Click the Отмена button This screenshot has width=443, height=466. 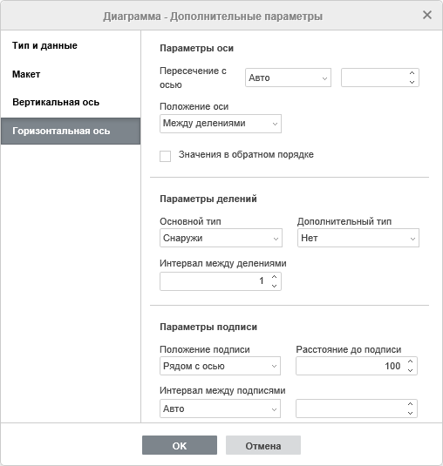click(x=263, y=445)
